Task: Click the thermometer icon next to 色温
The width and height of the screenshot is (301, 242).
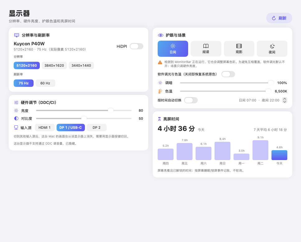Action: pos(160,92)
